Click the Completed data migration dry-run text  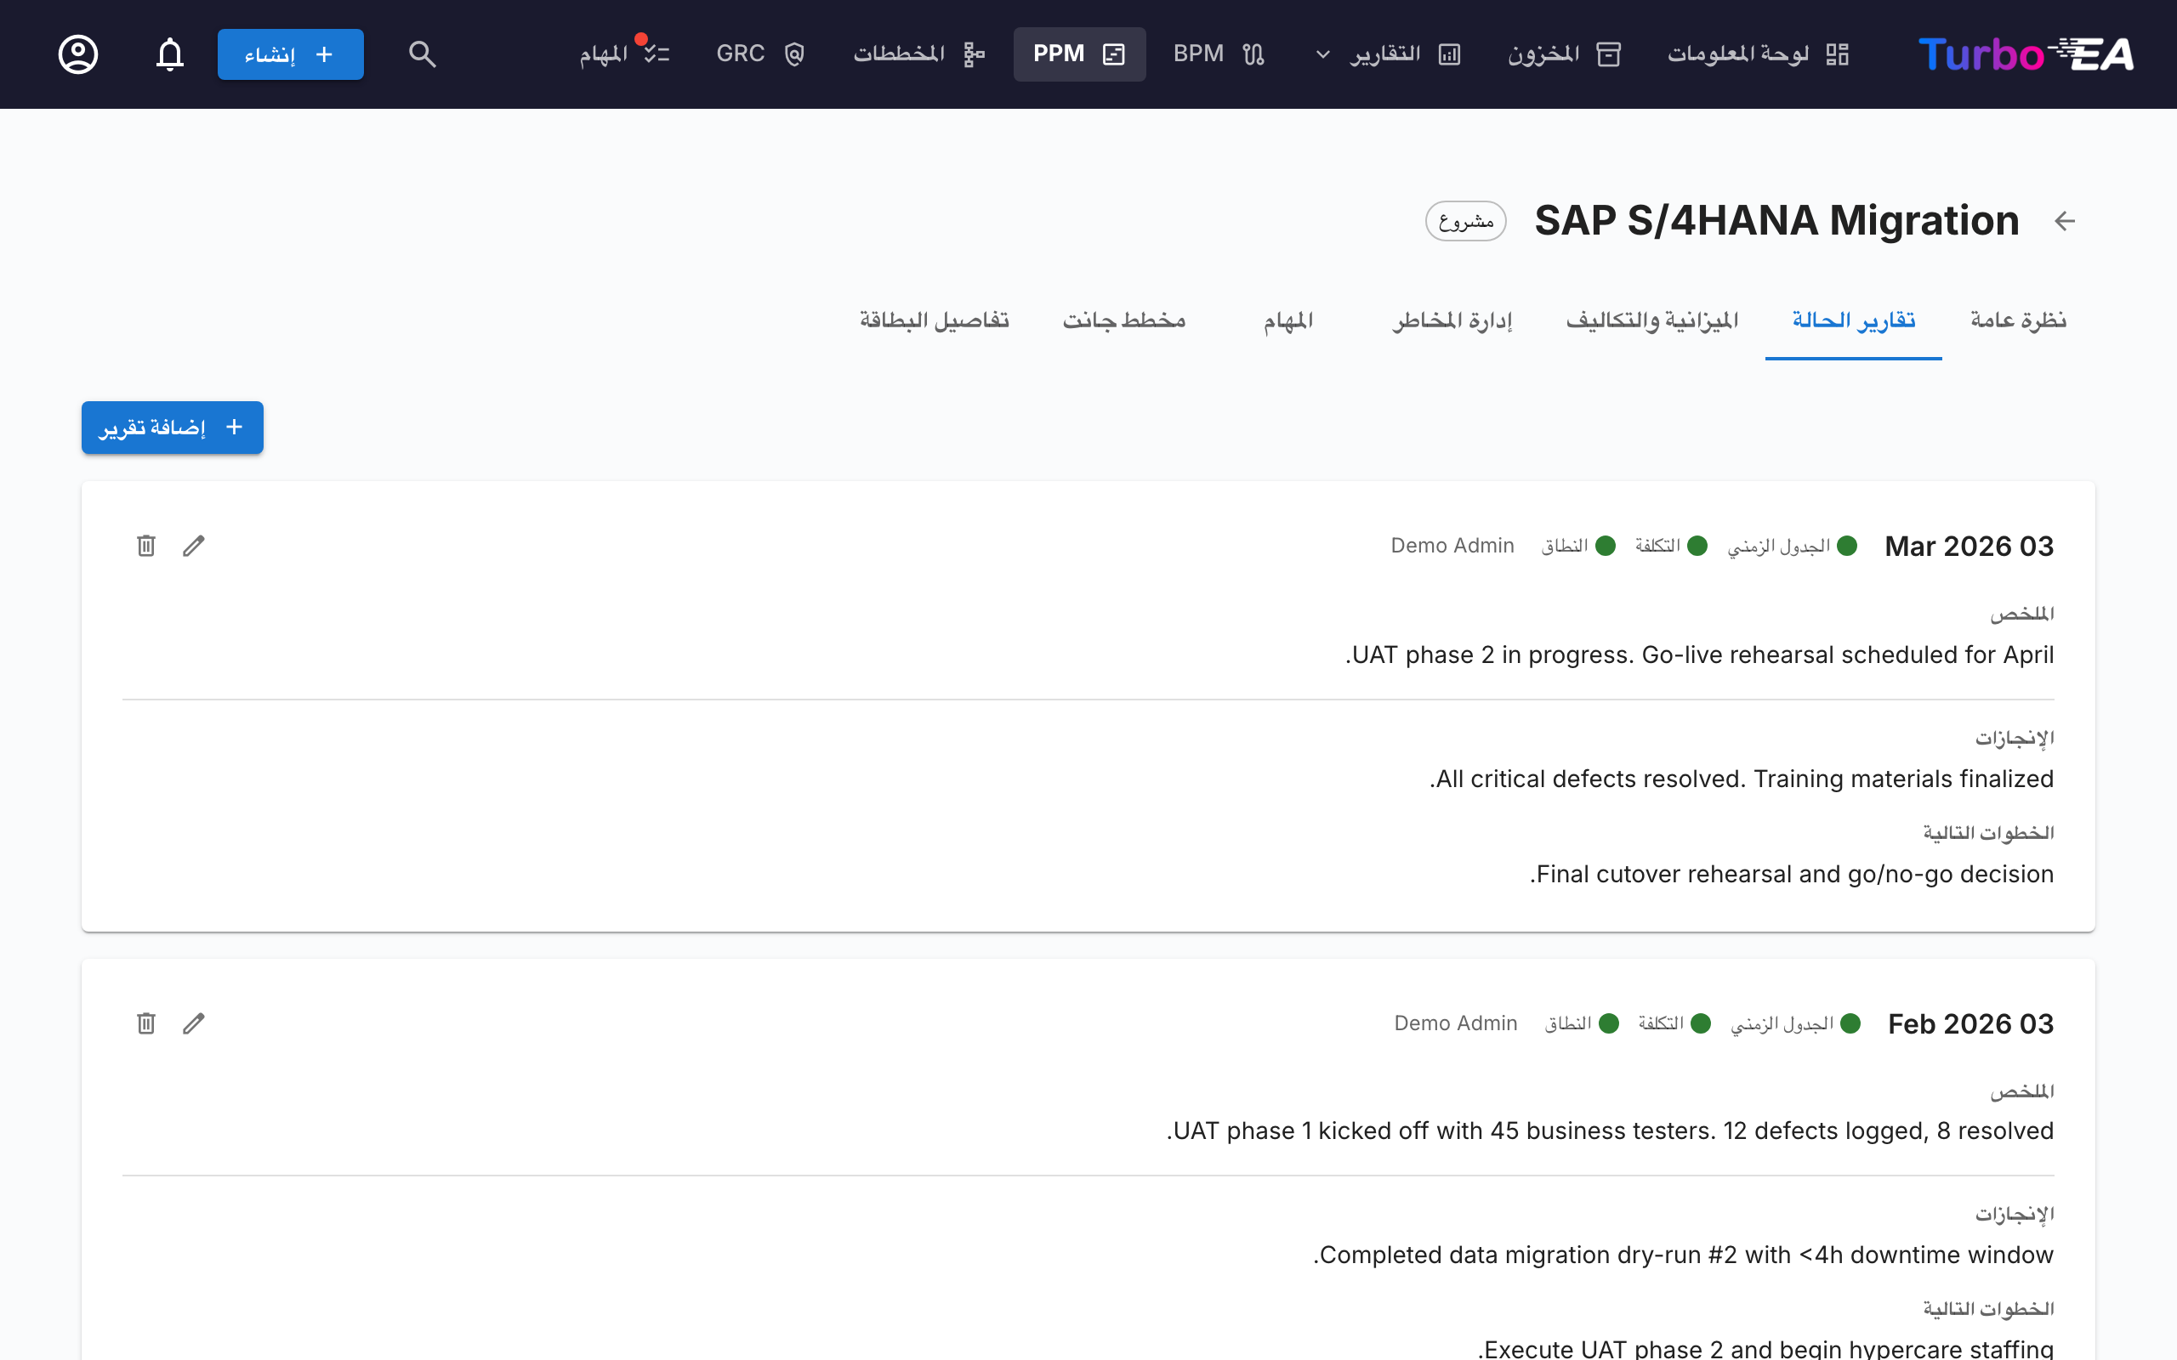click(1683, 1255)
